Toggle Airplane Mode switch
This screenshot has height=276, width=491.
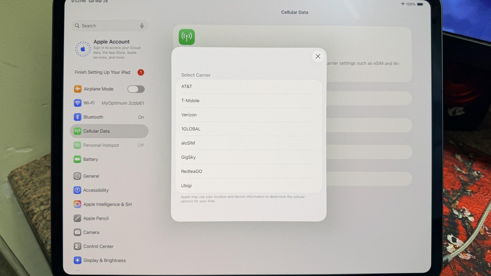(x=136, y=89)
